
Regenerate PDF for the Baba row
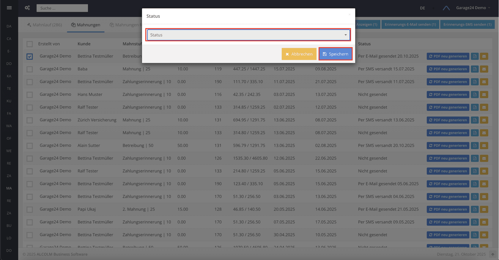448,69
